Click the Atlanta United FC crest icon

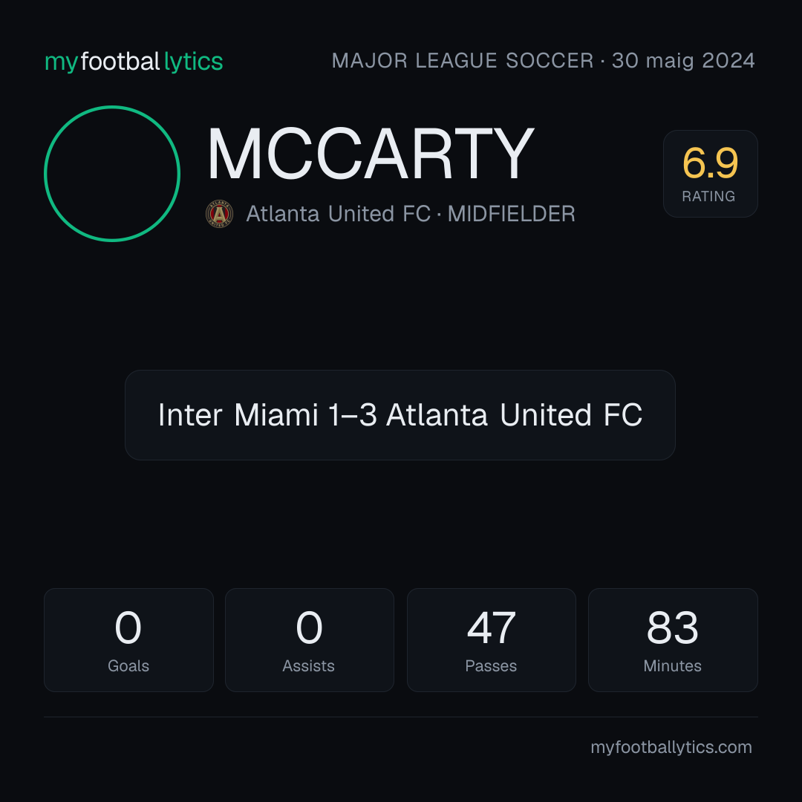(x=219, y=214)
